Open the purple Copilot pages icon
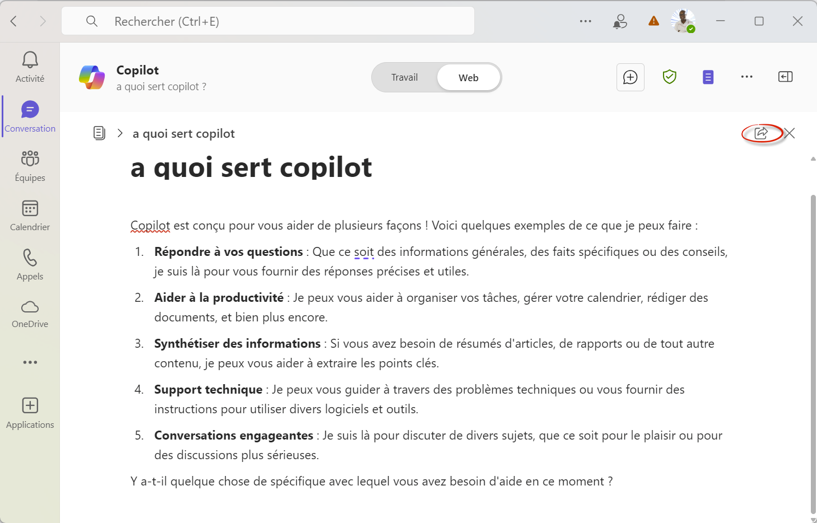The height and width of the screenshot is (523, 817). (x=708, y=77)
